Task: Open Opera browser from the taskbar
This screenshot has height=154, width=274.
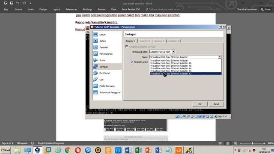Action: (x=78, y=150)
